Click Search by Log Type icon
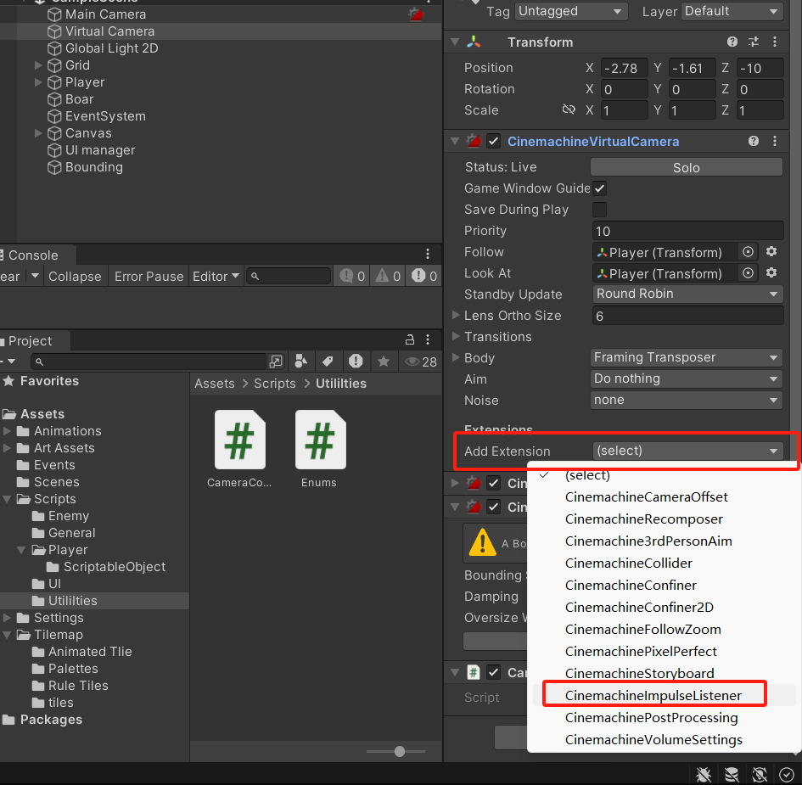This screenshot has width=802, height=785. coord(356,362)
